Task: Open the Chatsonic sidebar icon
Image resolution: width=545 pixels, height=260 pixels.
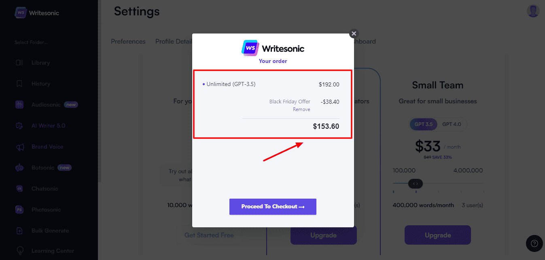Action: pos(19,189)
